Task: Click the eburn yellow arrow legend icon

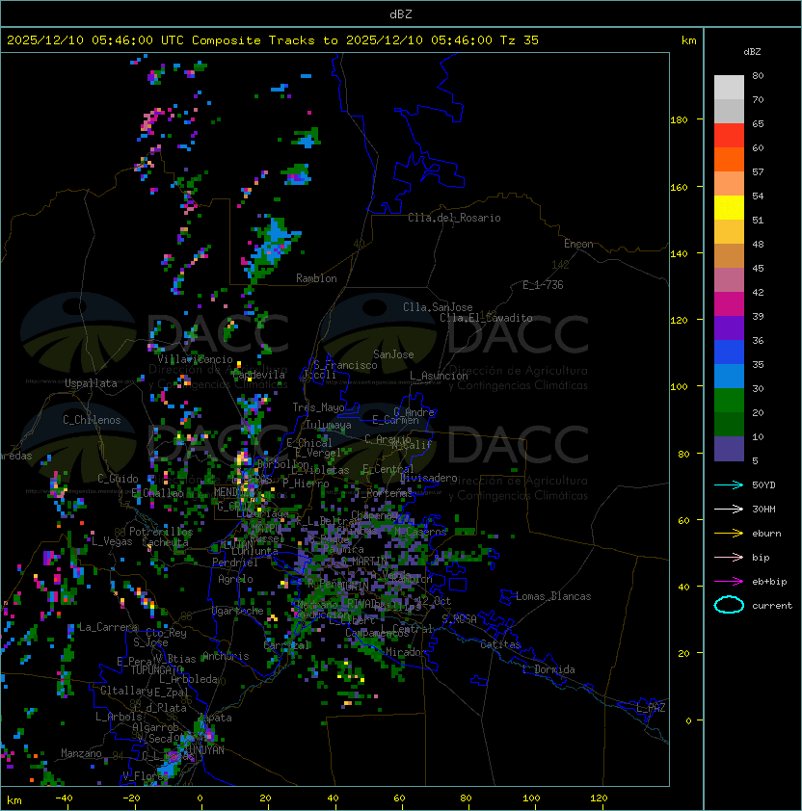Action: pos(729,534)
